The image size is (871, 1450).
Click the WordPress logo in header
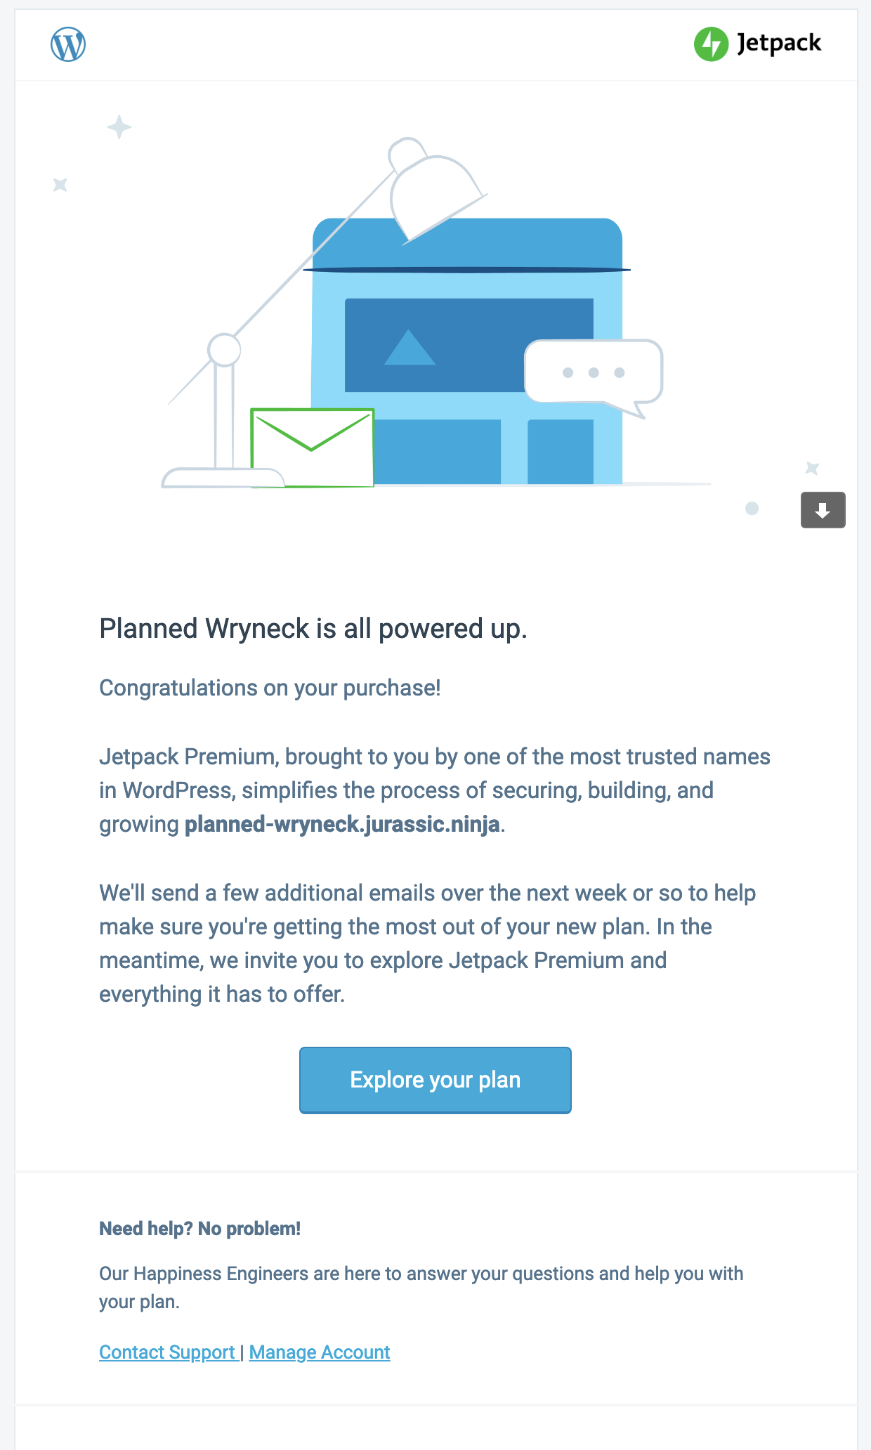coord(68,44)
